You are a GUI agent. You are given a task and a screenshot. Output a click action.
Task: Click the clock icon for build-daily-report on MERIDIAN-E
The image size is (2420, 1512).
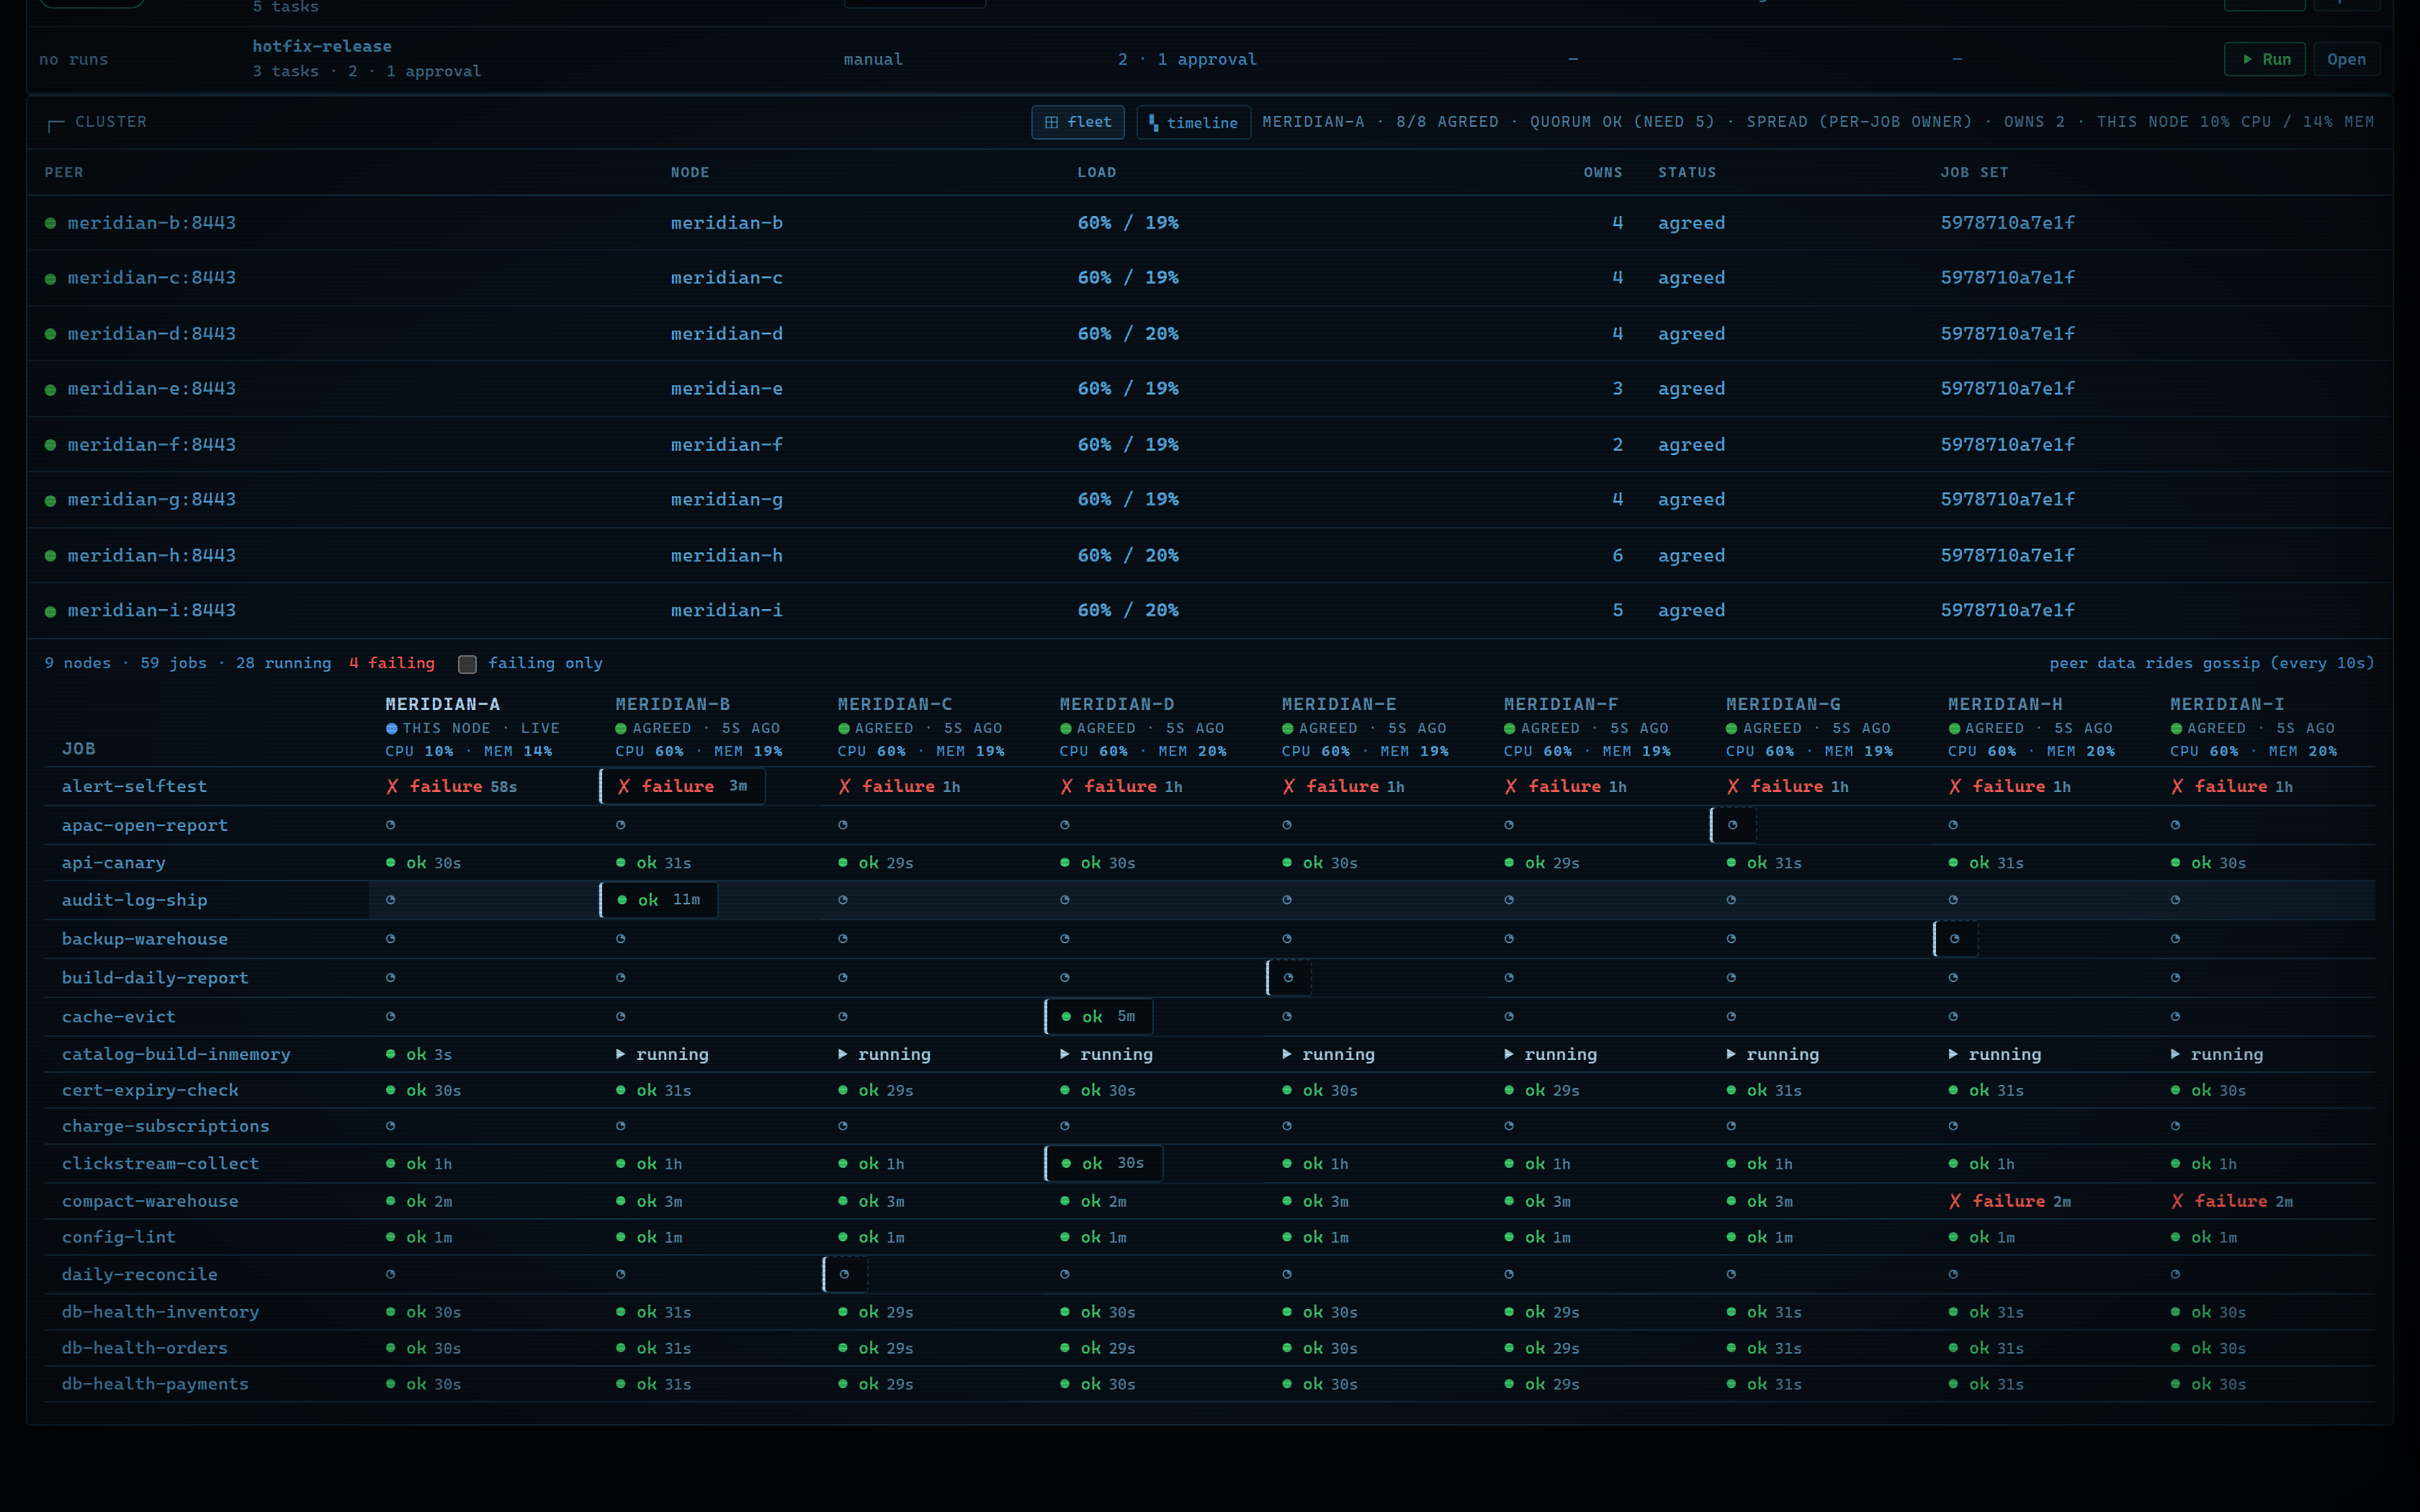[x=1289, y=978]
